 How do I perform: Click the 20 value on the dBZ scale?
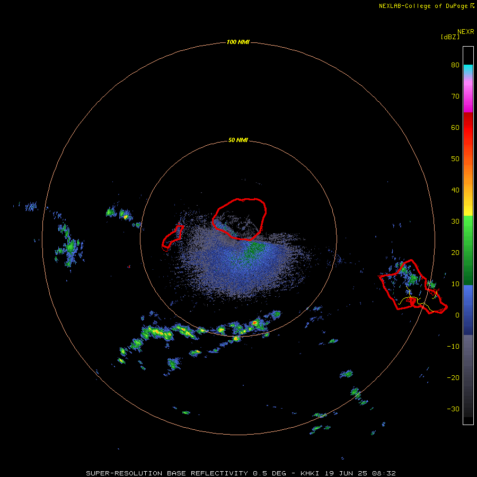[x=455, y=253]
